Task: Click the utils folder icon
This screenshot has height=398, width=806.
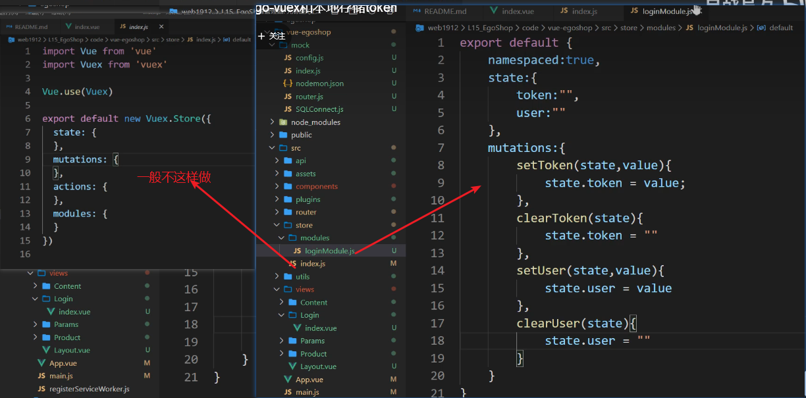Action: coord(288,277)
